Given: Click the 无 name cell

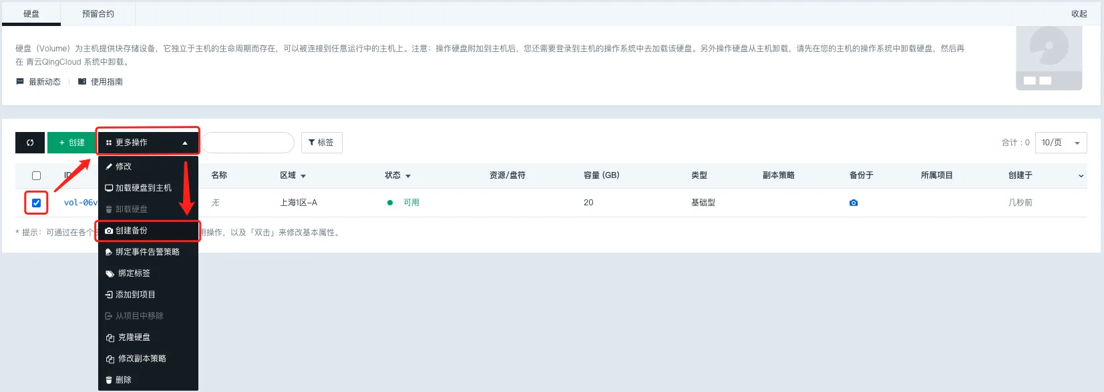Looking at the screenshot, I should click(215, 203).
